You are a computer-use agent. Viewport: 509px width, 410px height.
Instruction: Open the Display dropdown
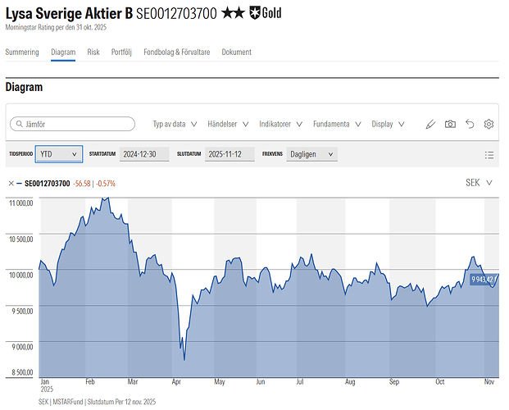pyautogui.click(x=388, y=125)
